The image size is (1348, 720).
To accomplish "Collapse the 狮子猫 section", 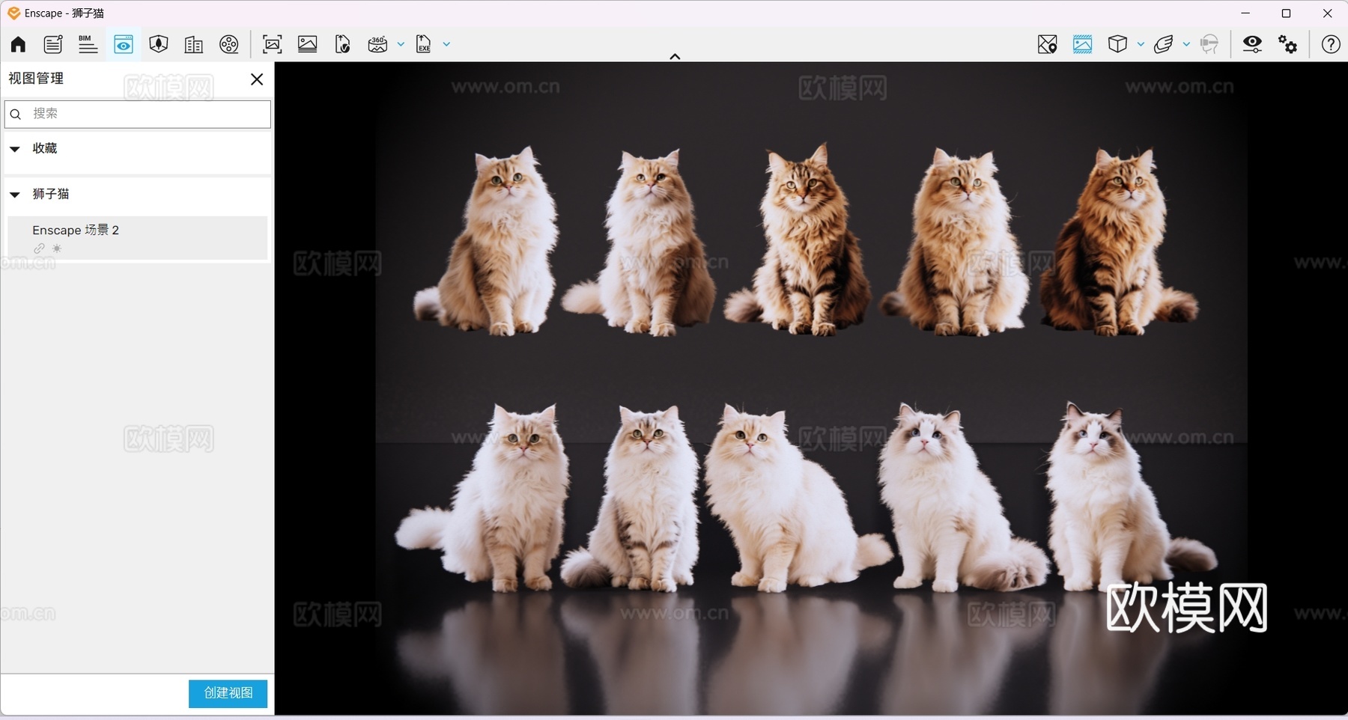I will coord(15,195).
